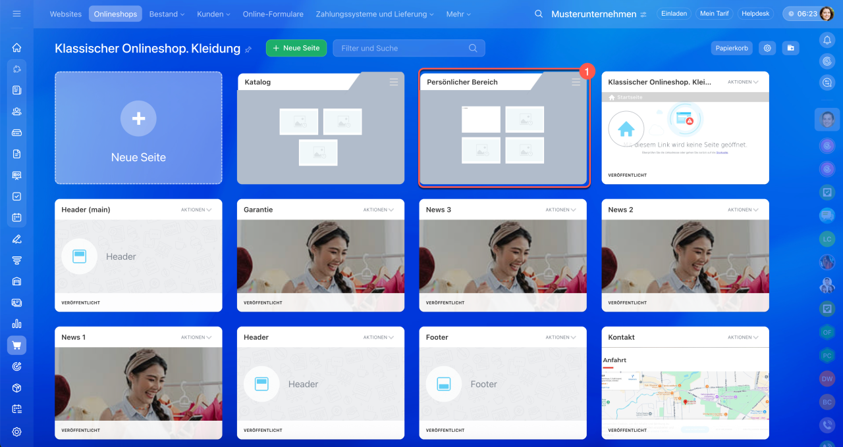Open the user profile avatar at top
Image resolution: width=843 pixels, height=447 pixels.
[827, 14]
